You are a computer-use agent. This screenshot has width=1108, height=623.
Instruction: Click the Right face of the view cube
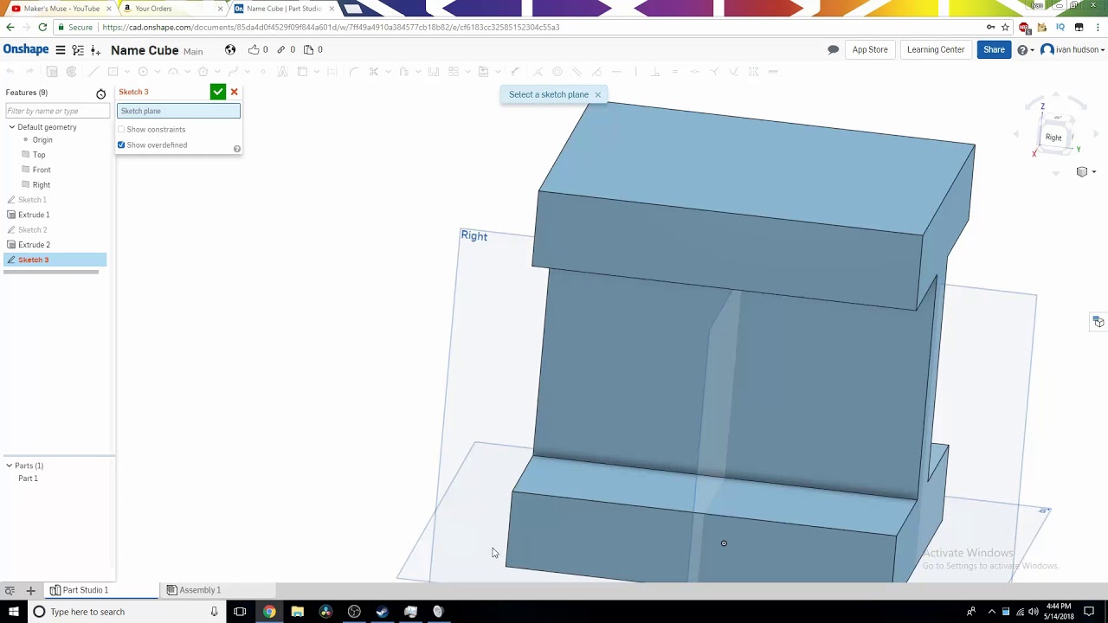click(x=1053, y=138)
